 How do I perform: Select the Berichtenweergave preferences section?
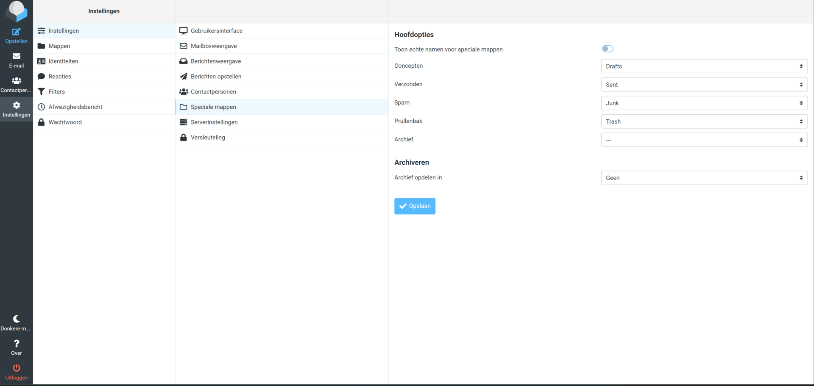[x=282, y=61]
